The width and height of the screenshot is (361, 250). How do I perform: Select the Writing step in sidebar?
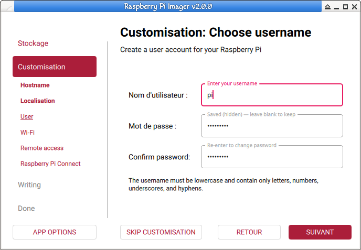(x=29, y=184)
